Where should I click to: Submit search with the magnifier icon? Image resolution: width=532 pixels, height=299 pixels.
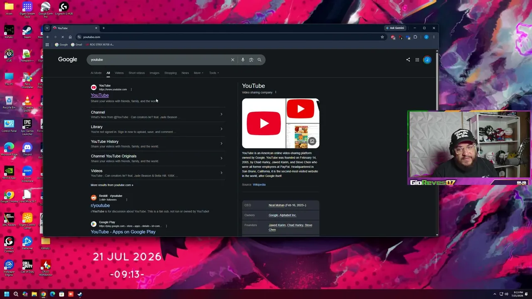tap(259, 60)
